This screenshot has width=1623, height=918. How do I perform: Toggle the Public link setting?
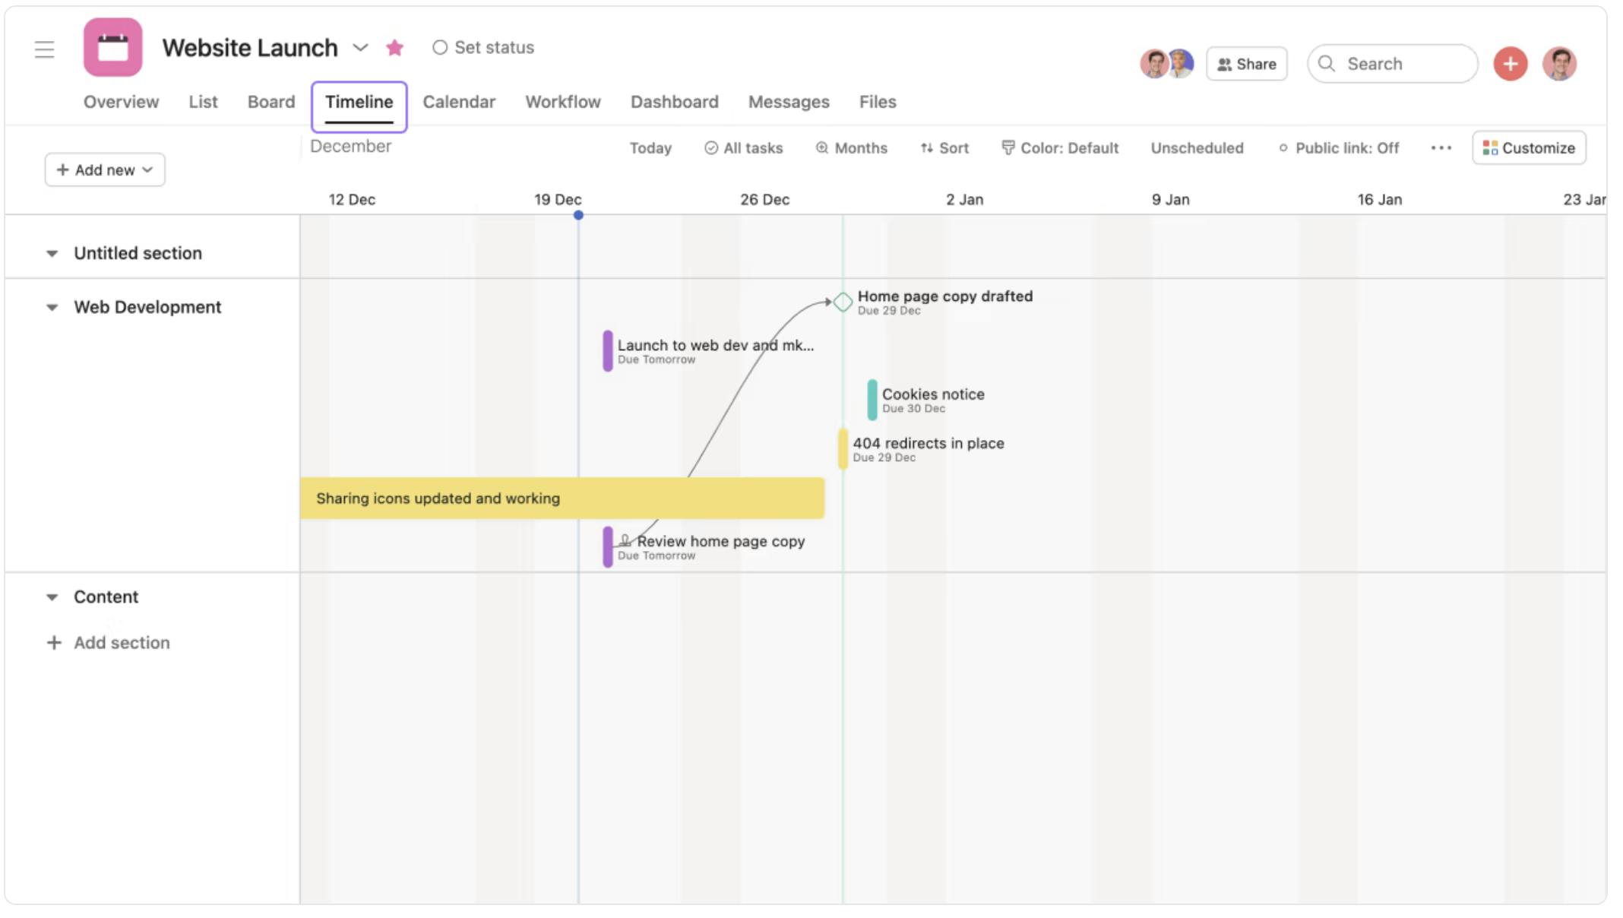click(x=1339, y=148)
